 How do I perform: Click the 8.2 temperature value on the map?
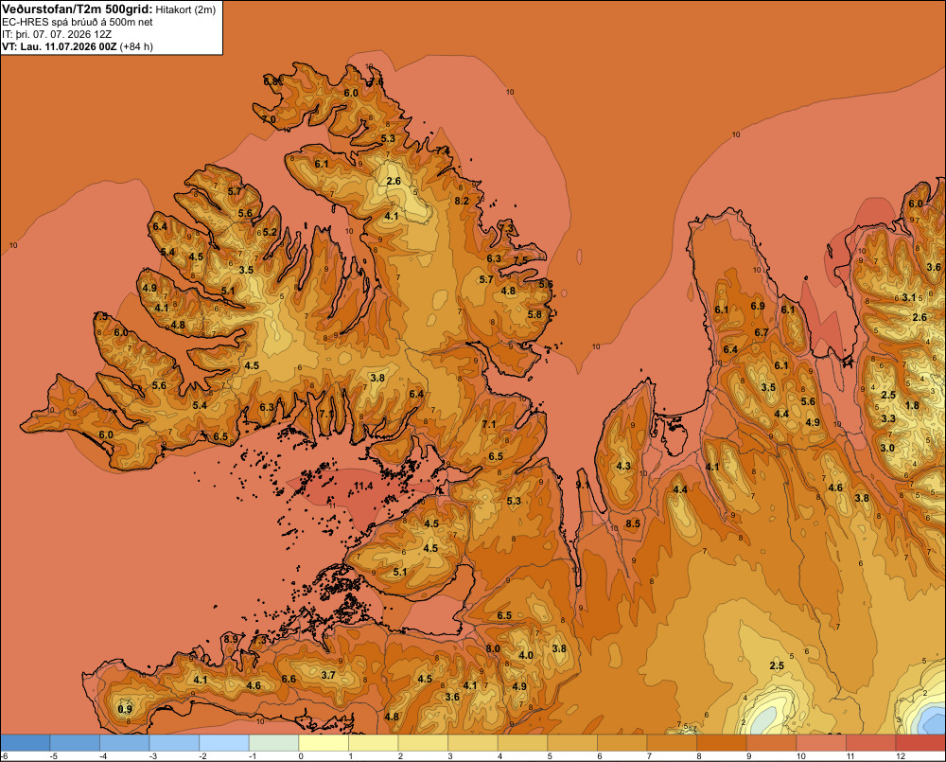tap(462, 201)
